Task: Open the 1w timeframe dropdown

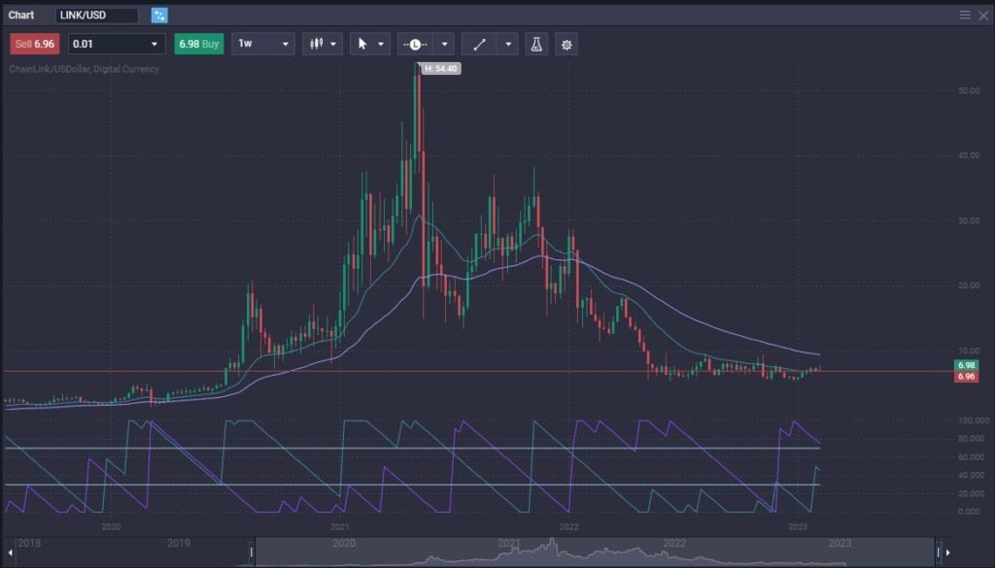Action: coord(286,44)
